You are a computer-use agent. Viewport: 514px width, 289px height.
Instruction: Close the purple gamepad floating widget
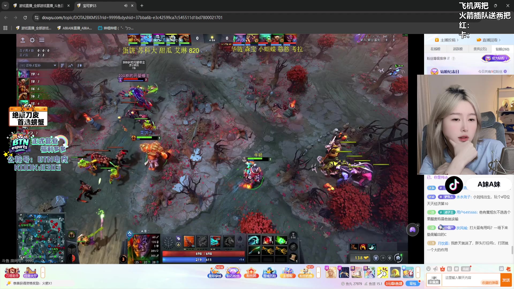(x=418, y=225)
